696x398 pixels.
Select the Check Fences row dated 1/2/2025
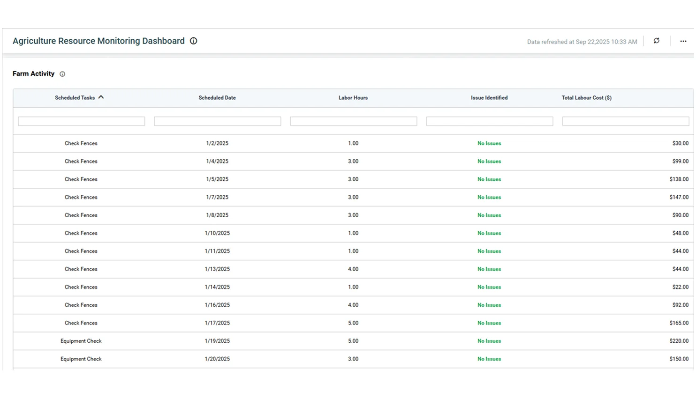coord(81,143)
